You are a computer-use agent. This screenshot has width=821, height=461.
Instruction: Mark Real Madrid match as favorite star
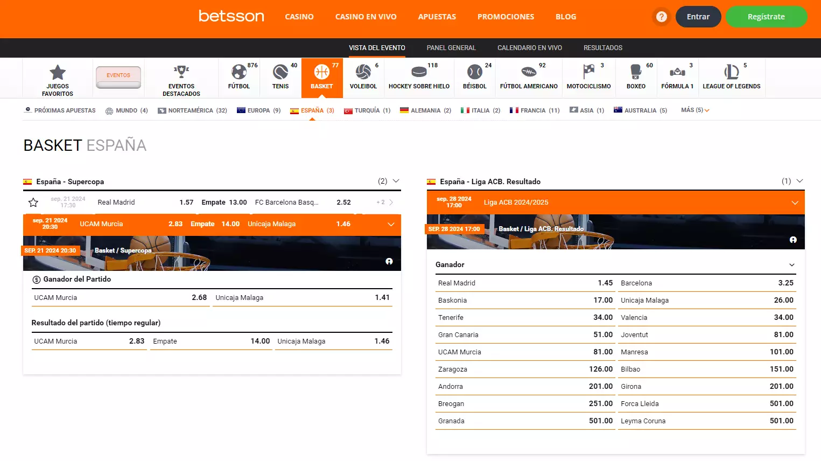click(33, 202)
